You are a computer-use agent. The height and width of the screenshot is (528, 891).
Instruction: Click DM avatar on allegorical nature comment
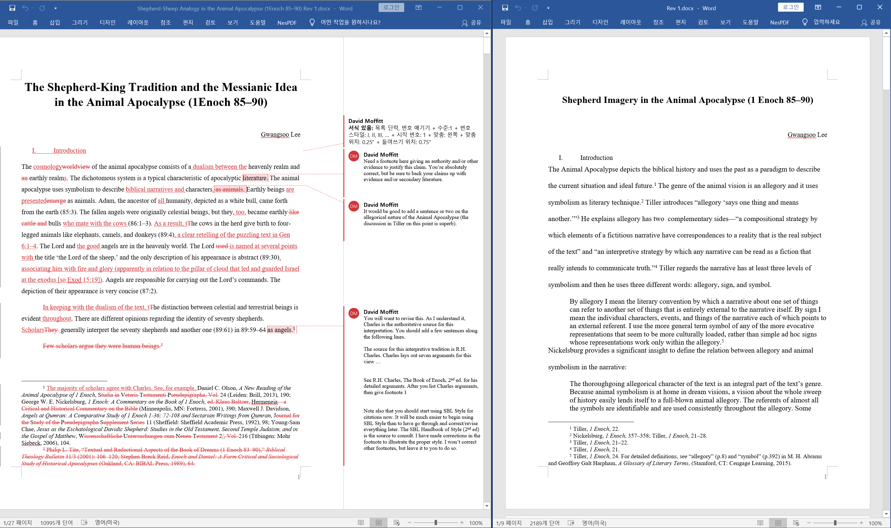pyautogui.click(x=354, y=206)
